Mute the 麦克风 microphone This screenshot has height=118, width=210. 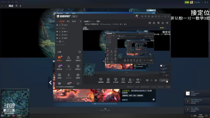coord(130,81)
